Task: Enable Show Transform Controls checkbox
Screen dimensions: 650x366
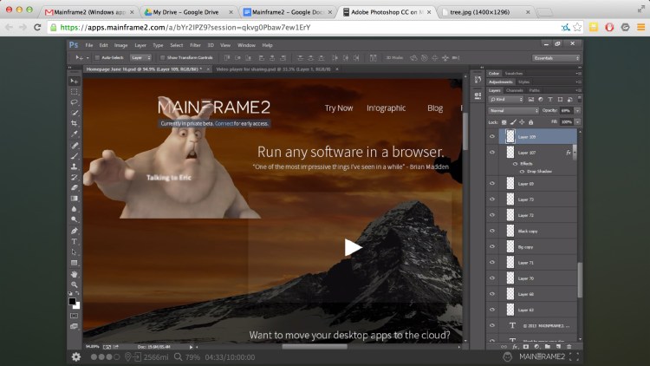Action: (163, 58)
